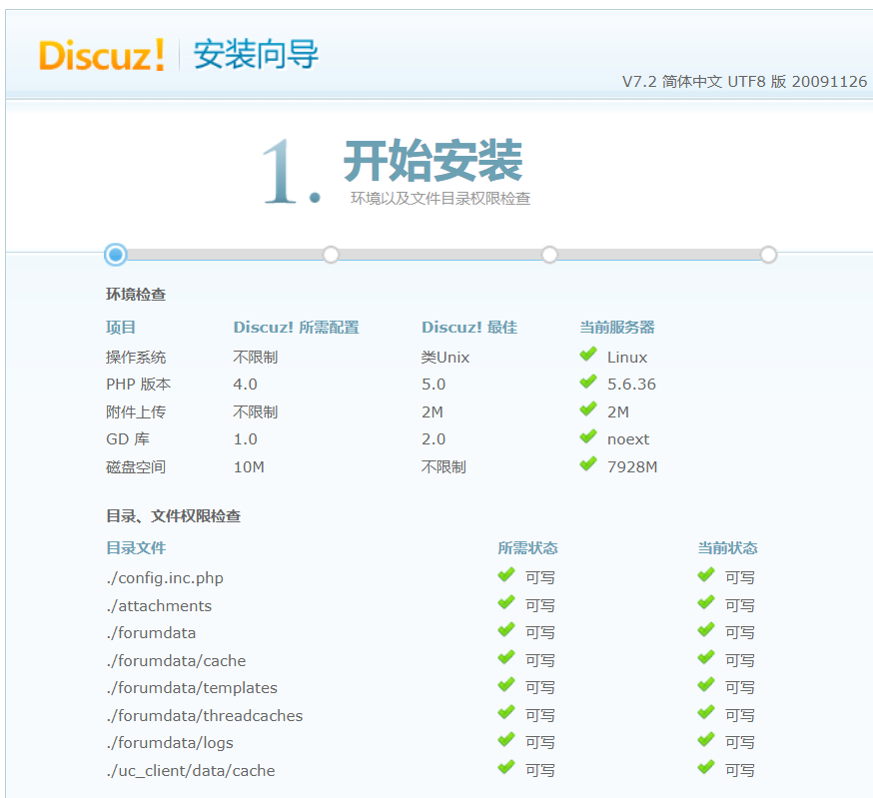Screen dimensions: 873x798
Task: Click the 目录、文件权限检查 section heading
Action: click(173, 516)
